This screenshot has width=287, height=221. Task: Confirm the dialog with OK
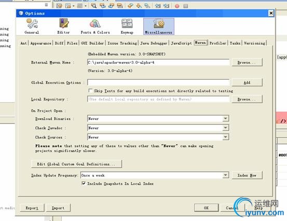pyautogui.click(x=206, y=208)
